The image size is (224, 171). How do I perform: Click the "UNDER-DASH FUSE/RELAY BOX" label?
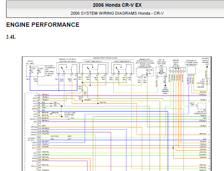145,66
